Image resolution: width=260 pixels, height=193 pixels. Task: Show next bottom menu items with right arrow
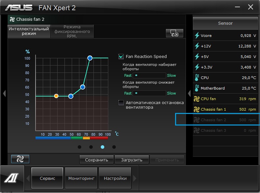(x=135, y=179)
